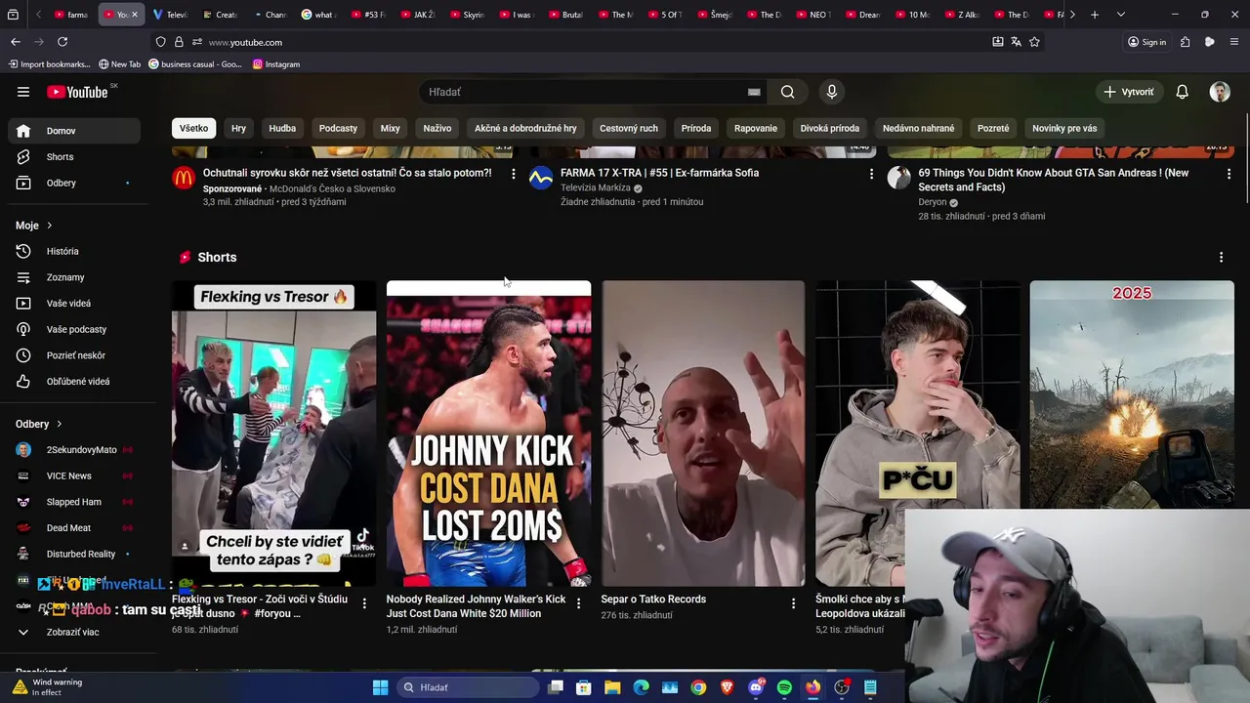
Task: Open Odbery in sidebar
Action: [x=74, y=183]
